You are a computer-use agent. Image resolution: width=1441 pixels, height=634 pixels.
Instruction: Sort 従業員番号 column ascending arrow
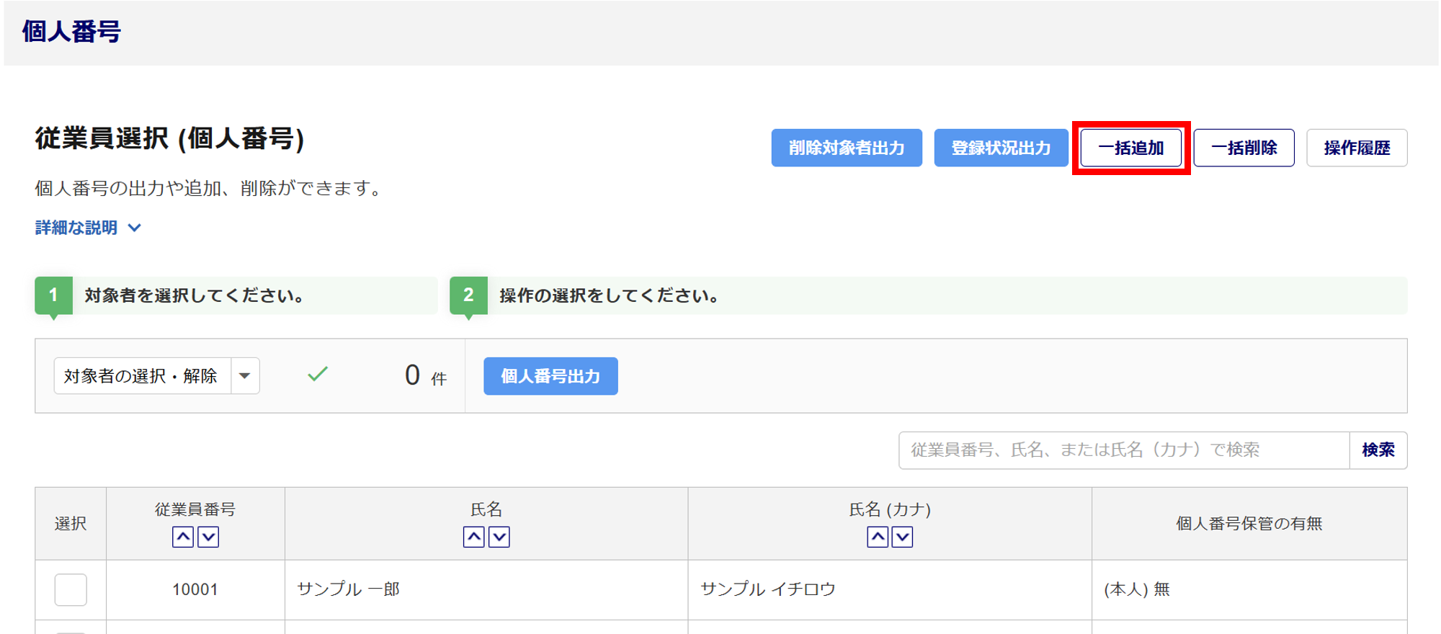click(x=183, y=537)
